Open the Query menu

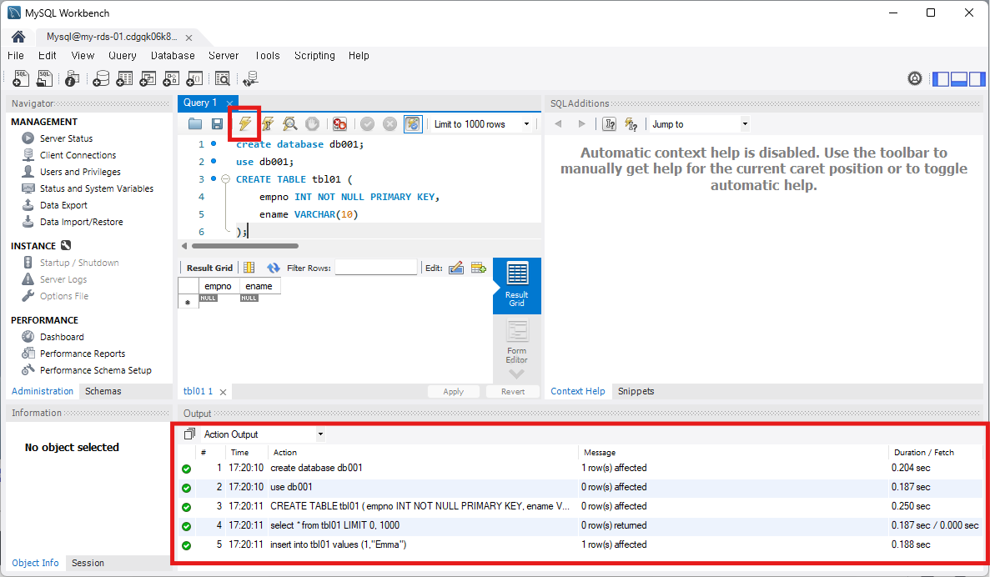click(x=123, y=56)
